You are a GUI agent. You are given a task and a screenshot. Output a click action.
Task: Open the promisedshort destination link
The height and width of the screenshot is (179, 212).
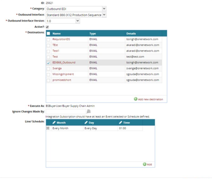click(x=62, y=80)
